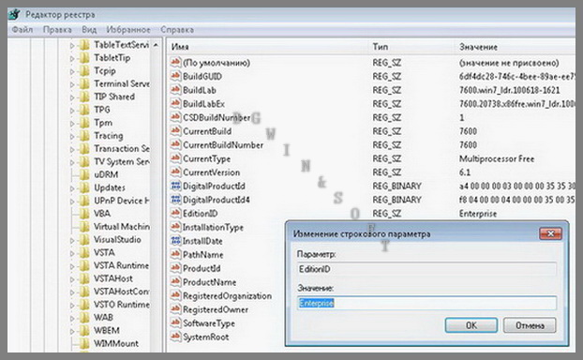Click the Registry Editor title bar icon
Screen dimensions: 583x360
pyautogui.click(x=14, y=14)
